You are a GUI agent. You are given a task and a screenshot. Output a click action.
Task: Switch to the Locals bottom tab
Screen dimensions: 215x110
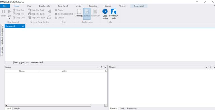tap(9, 109)
